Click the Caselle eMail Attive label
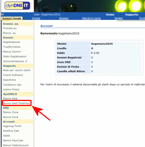Image resolution: width=145 pixels, height=147 pixels. (x=71, y=72)
